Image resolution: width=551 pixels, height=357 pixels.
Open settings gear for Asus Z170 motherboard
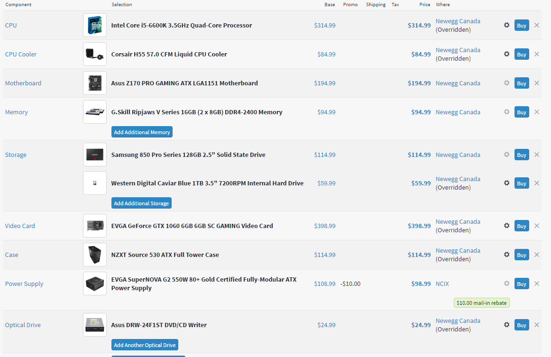point(506,83)
